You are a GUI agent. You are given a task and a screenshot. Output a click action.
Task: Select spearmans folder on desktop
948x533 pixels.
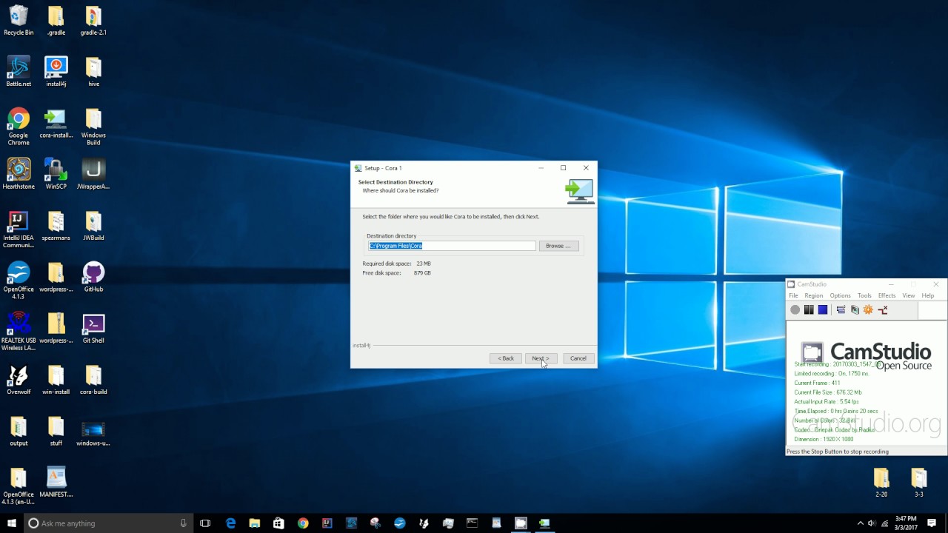56,226
